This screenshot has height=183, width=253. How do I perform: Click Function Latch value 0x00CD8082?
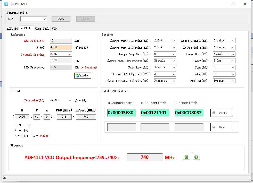tap(189, 112)
